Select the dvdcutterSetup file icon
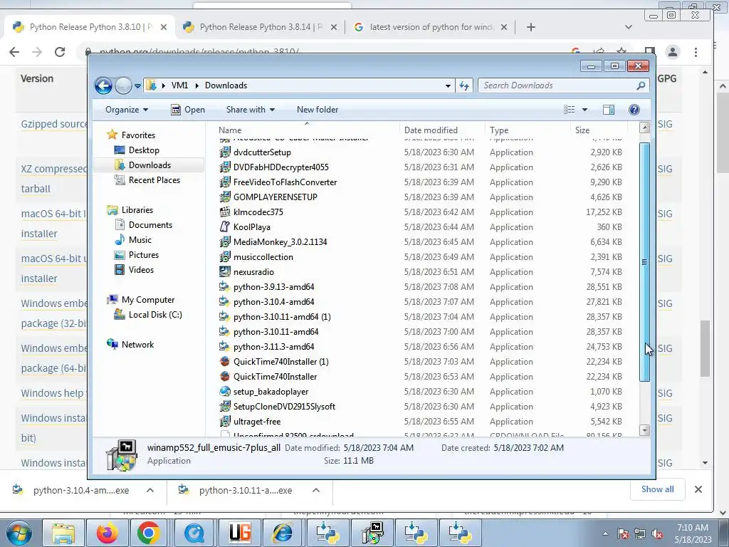Screen dimensions: 729x547 [x=225, y=152]
